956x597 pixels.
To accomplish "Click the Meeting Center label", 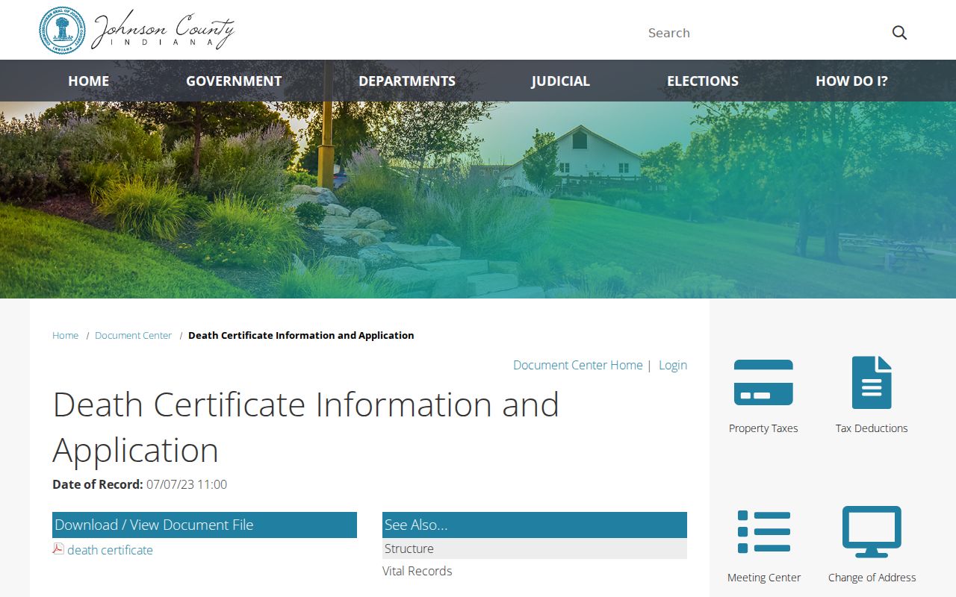I will pos(763,578).
